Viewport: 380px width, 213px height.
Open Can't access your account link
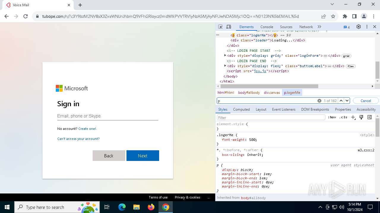pos(78,139)
